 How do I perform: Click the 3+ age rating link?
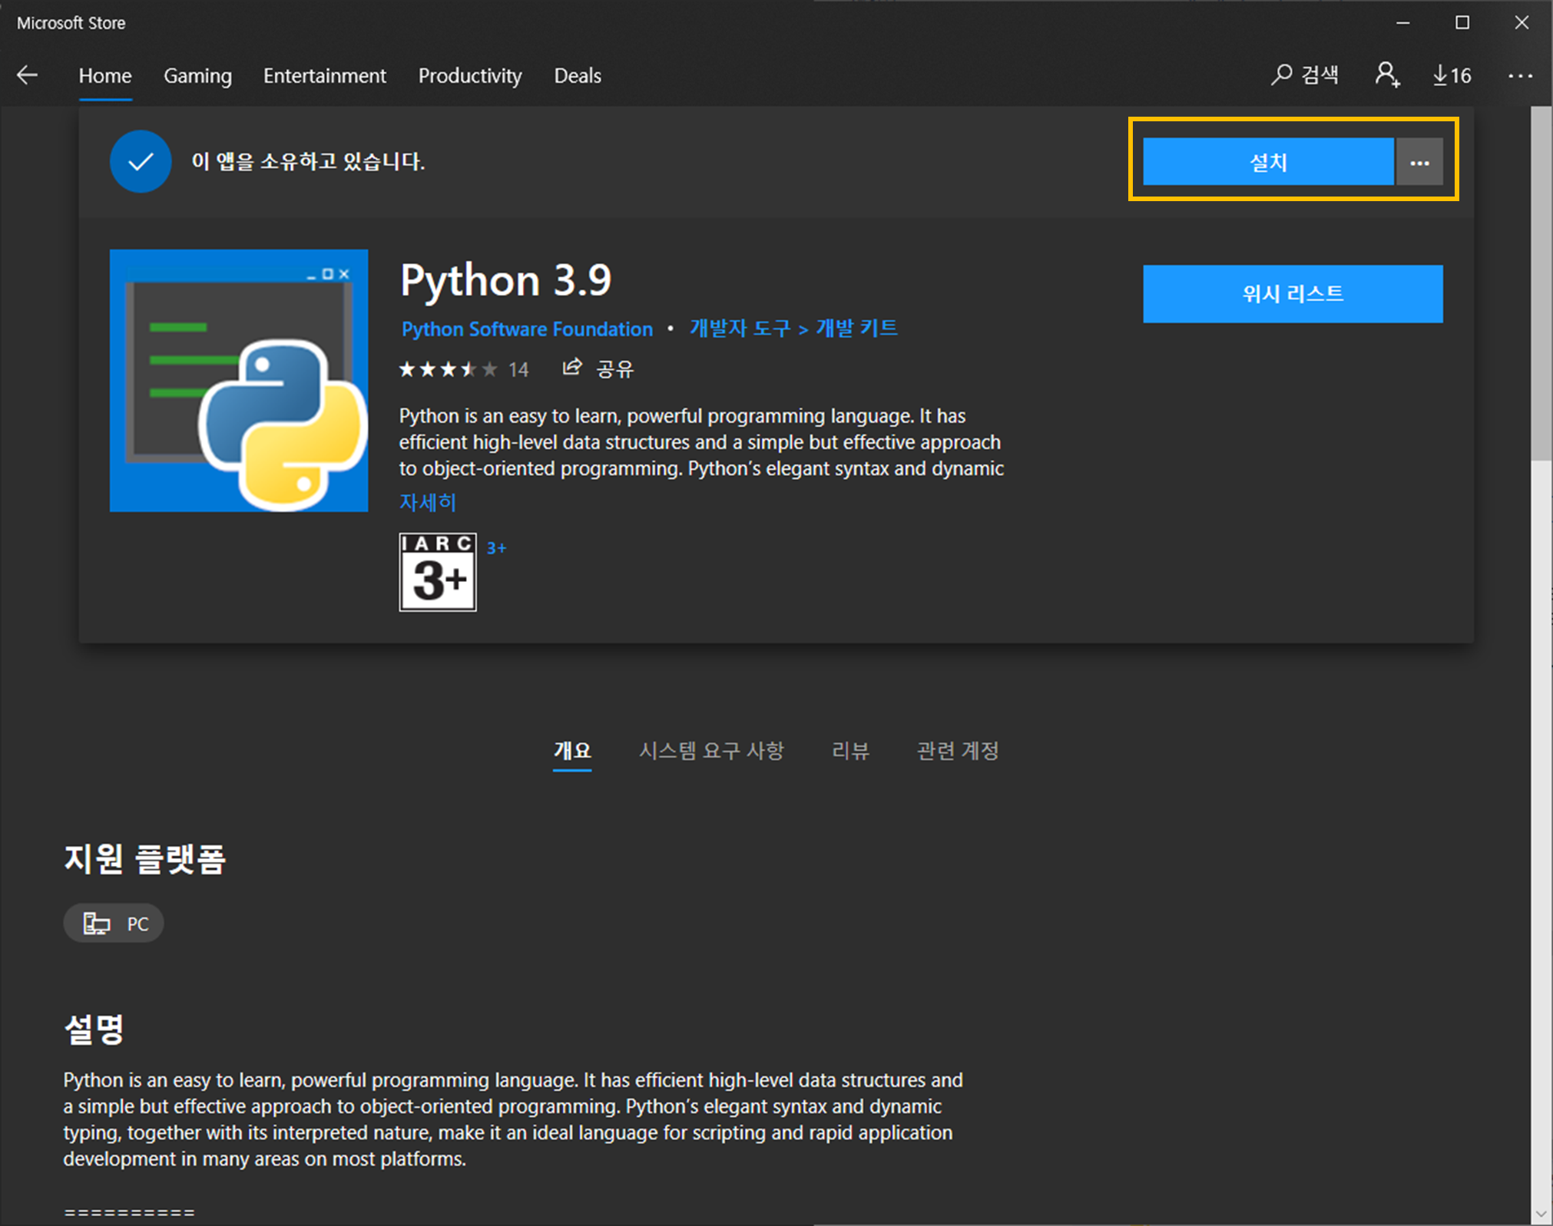(496, 548)
